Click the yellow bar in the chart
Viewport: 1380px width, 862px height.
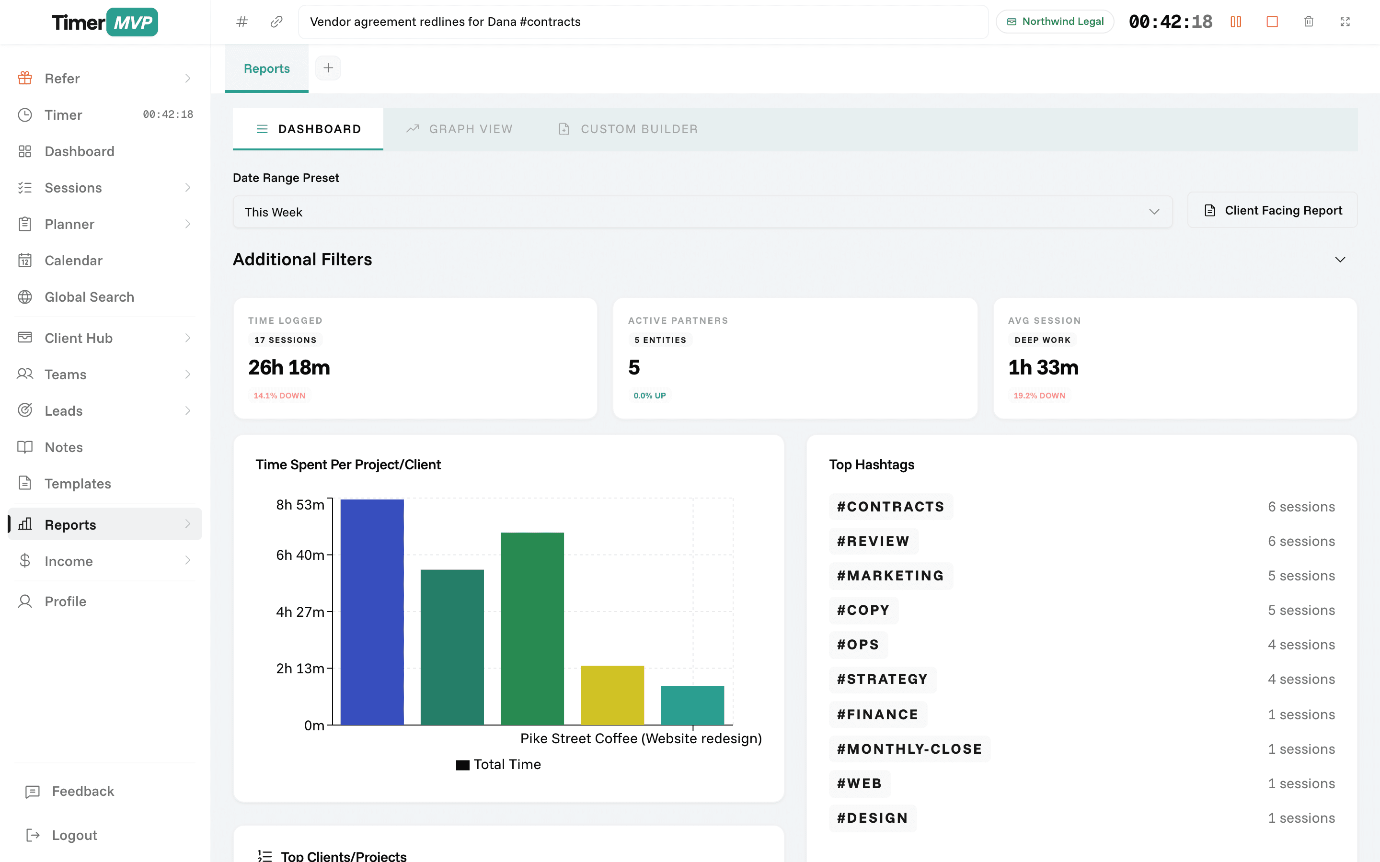[x=612, y=695]
